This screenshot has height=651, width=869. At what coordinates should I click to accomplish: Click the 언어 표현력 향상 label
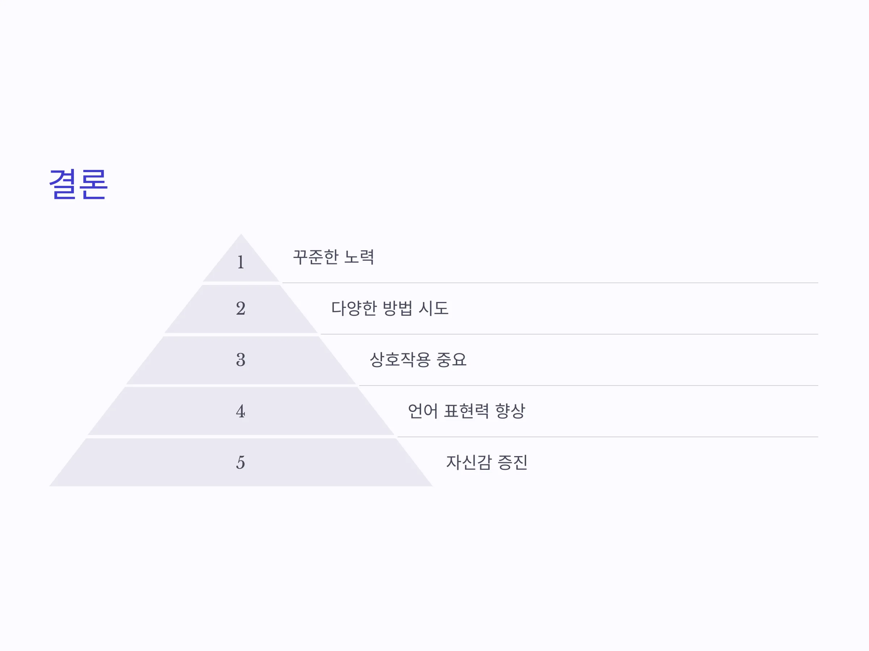coord(466,411)
